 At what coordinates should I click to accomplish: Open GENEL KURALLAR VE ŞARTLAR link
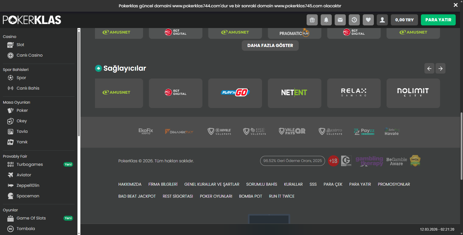(212, 184)
